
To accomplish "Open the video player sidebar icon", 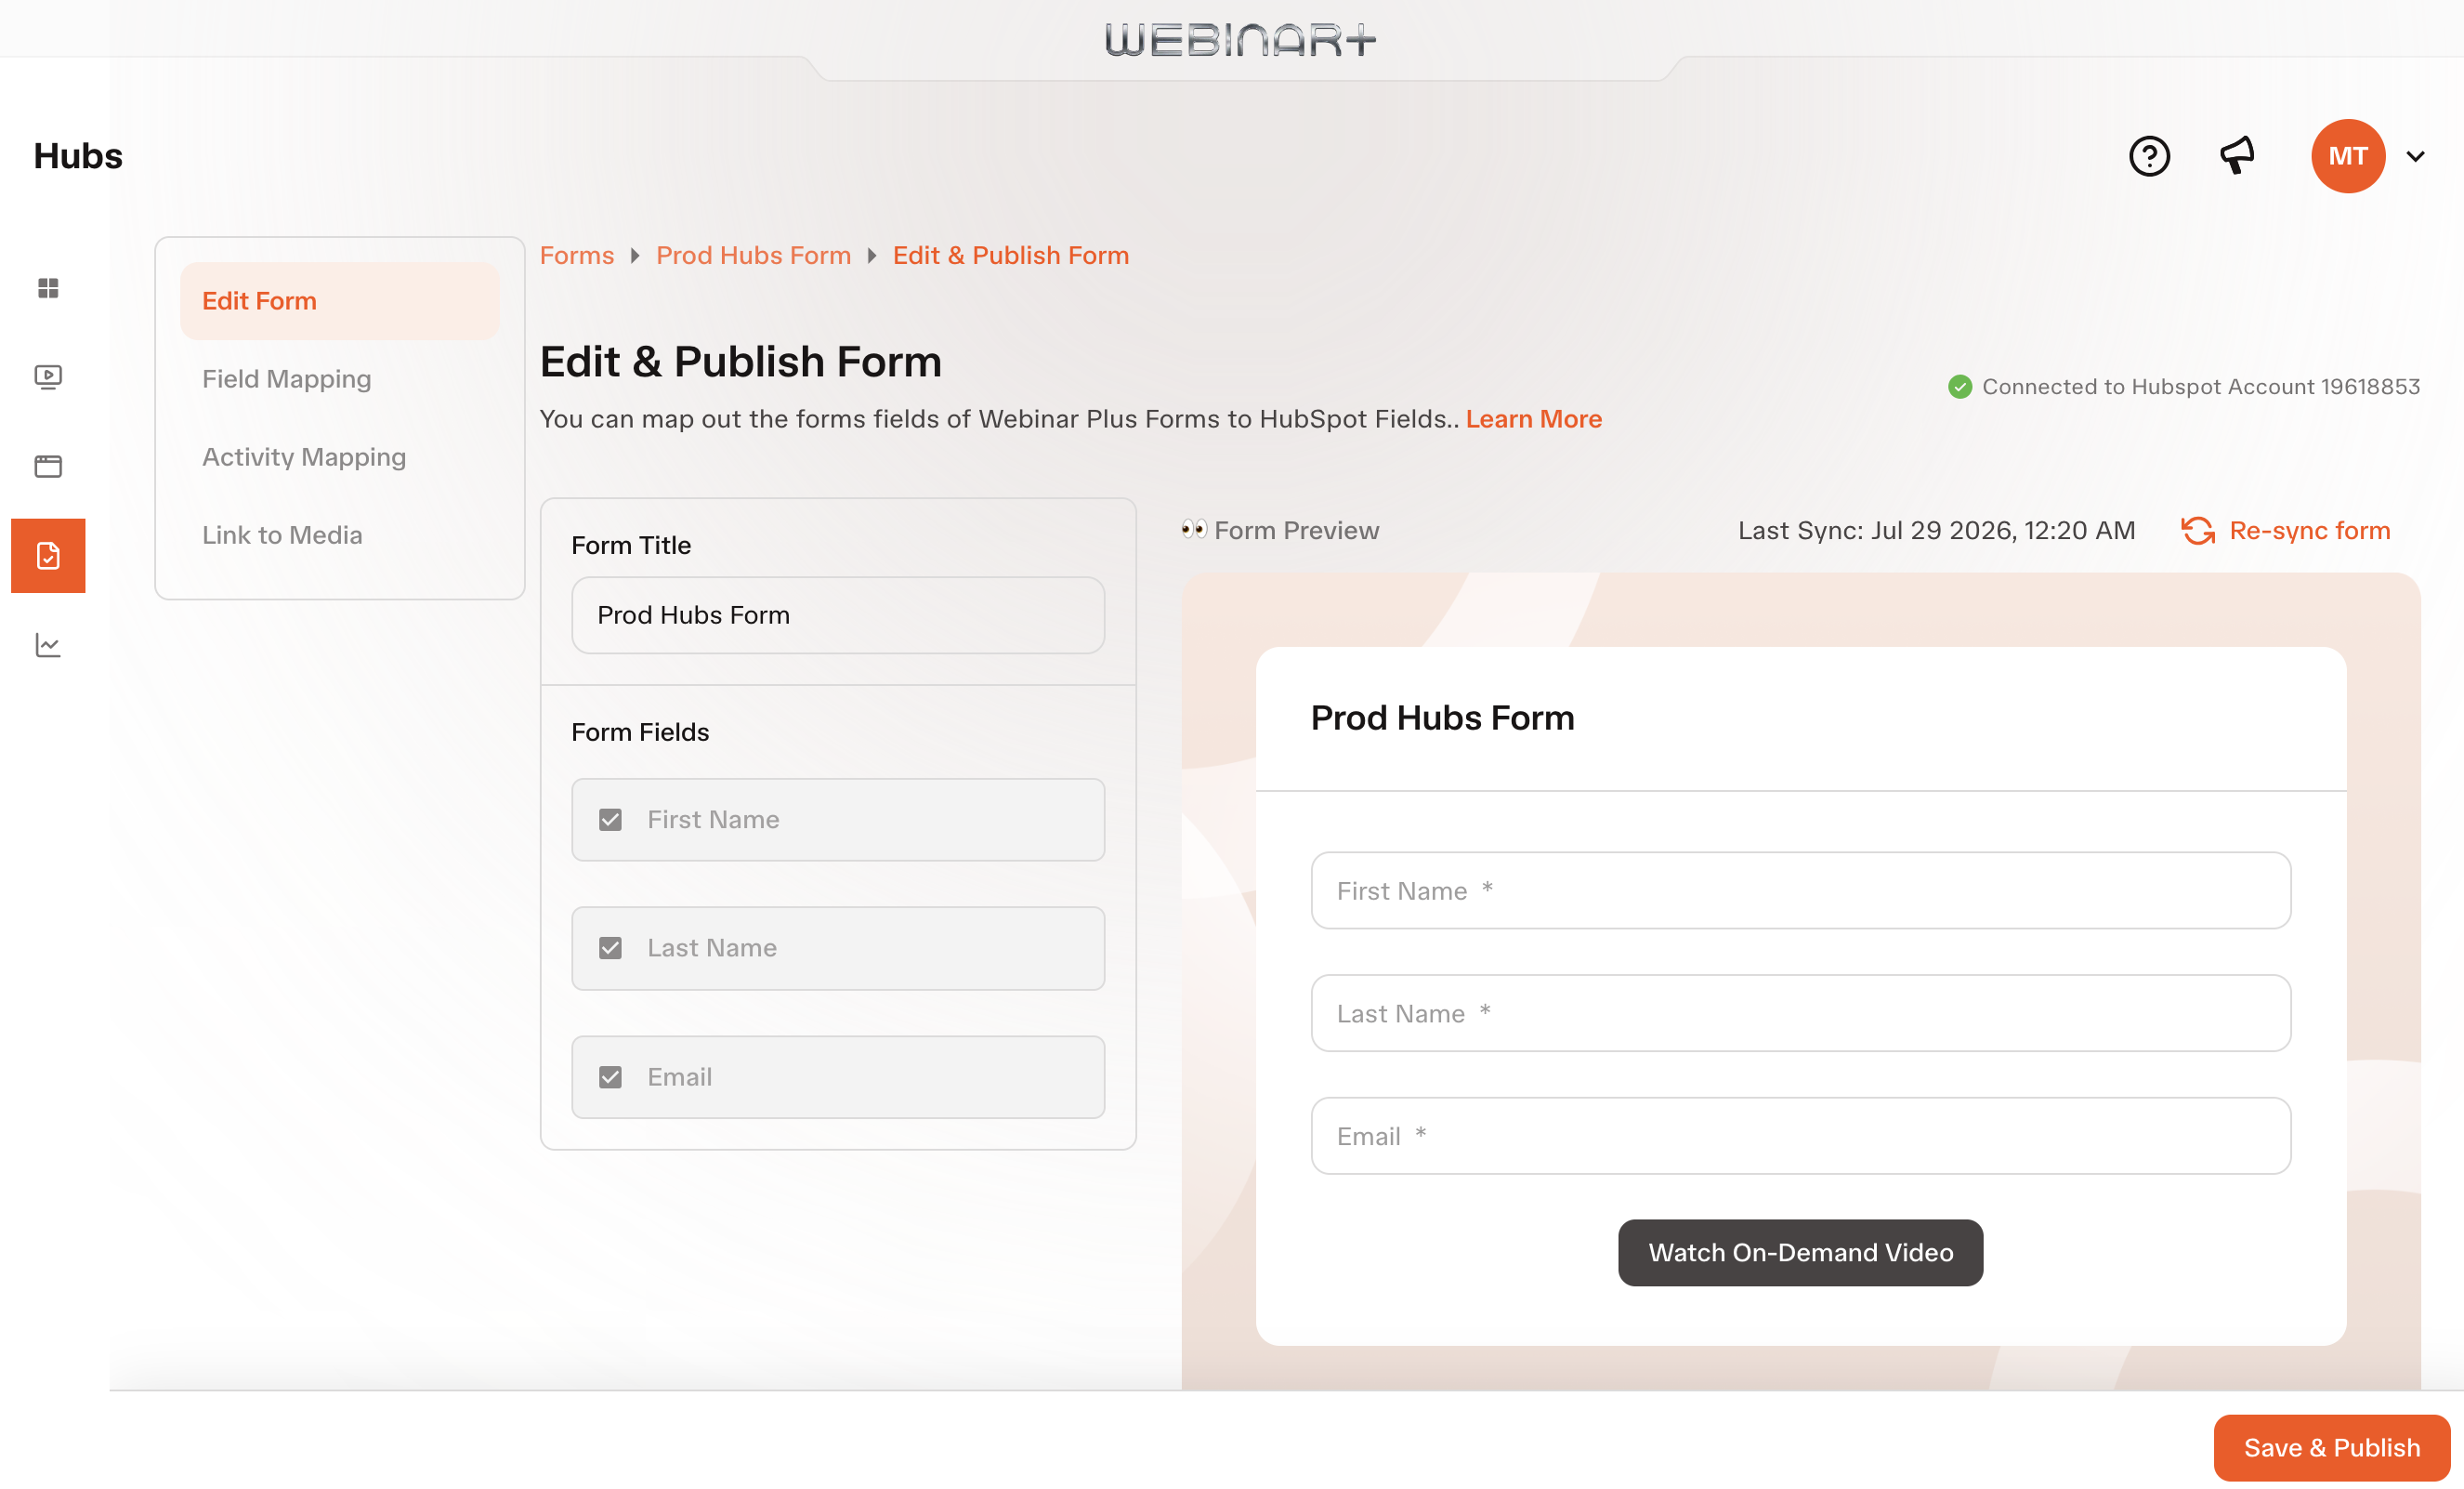I will tap(48, 377).
